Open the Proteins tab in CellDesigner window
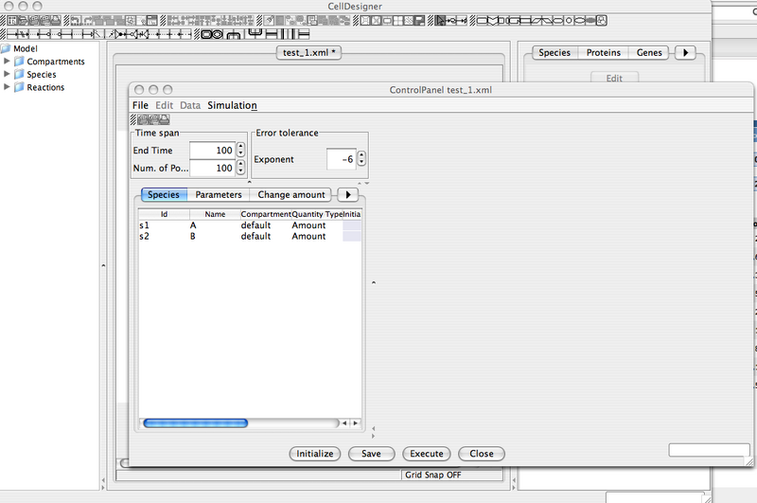This screenshot has height=503, width=757. [x=604, y=52]
